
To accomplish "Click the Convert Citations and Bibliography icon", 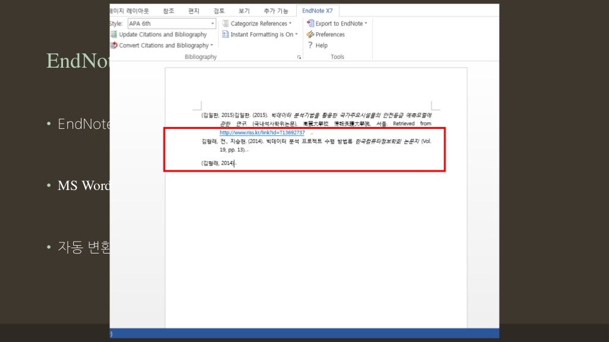I will pos(114,45).
